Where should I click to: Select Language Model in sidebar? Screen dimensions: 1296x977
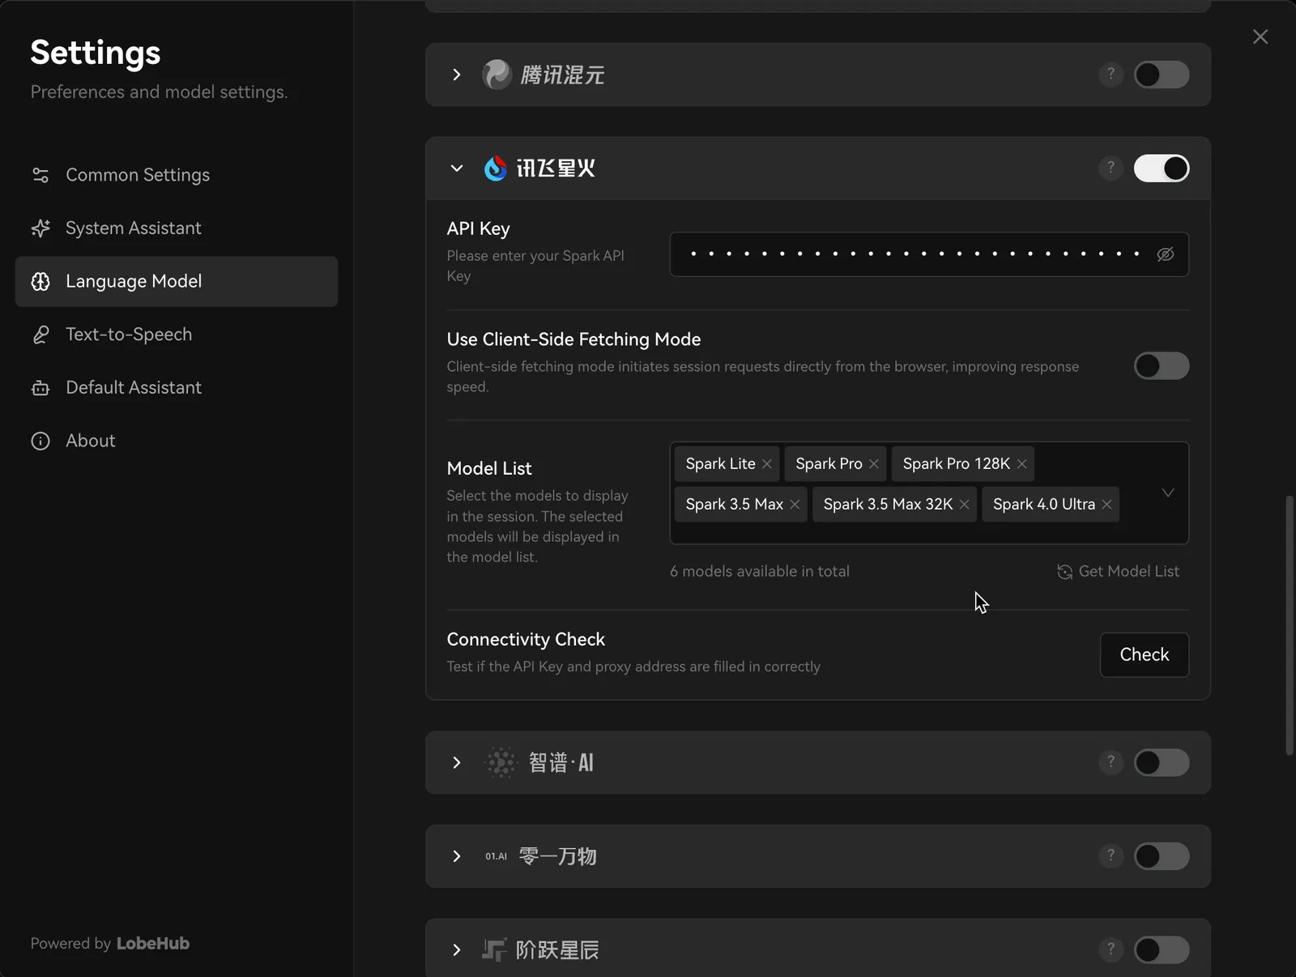coord(177,281)
